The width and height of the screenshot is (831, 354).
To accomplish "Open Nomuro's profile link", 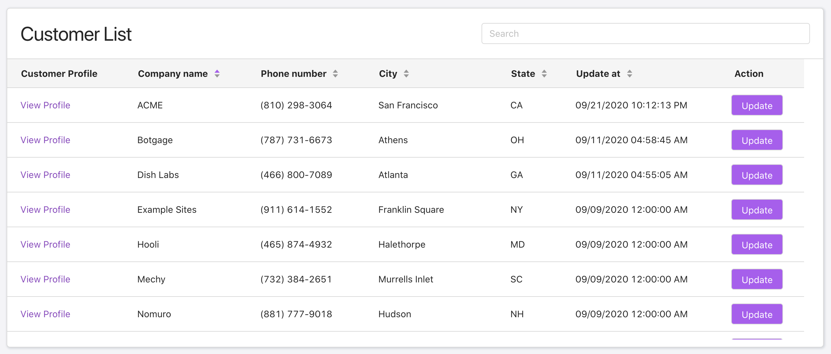I will coord(45,314).
